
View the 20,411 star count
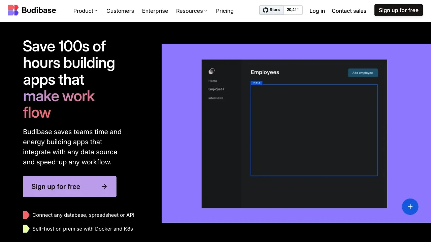tap(293, 10)
